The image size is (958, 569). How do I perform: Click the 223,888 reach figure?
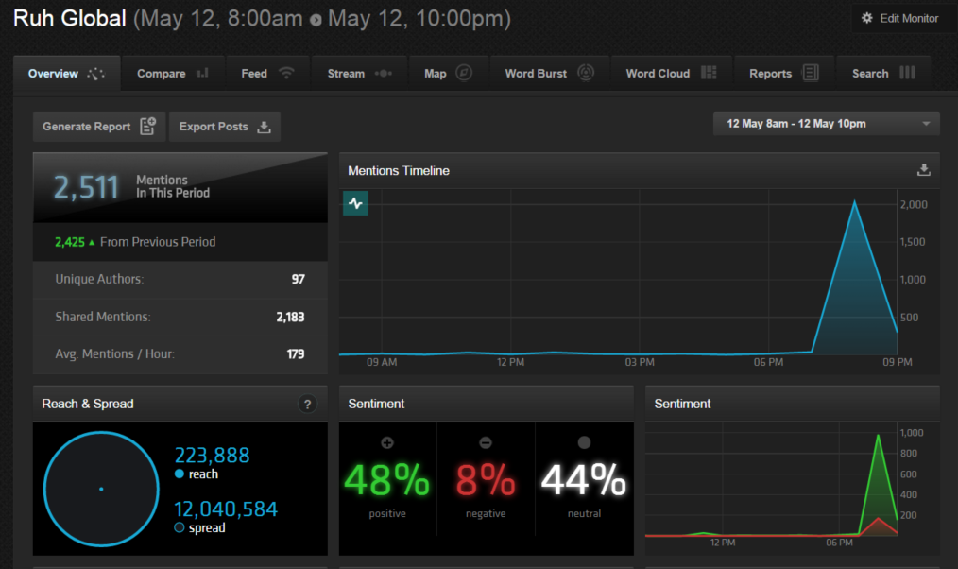click(x=212, y=456)
